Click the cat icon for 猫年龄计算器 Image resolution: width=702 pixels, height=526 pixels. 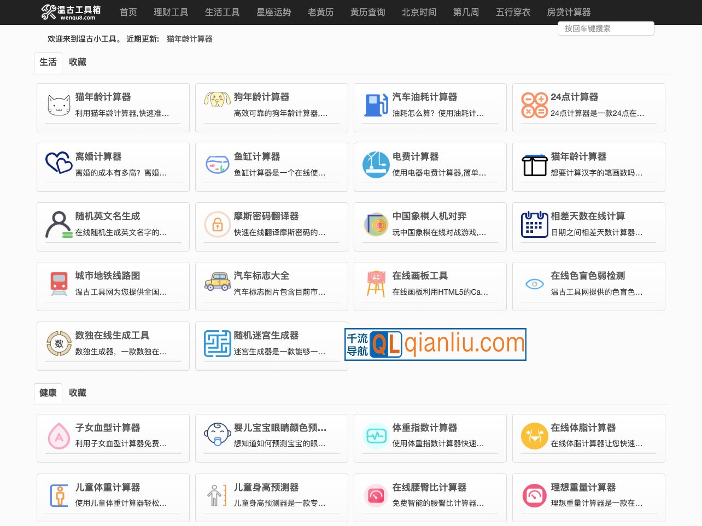pyautogui.click(x=58, y=104)
